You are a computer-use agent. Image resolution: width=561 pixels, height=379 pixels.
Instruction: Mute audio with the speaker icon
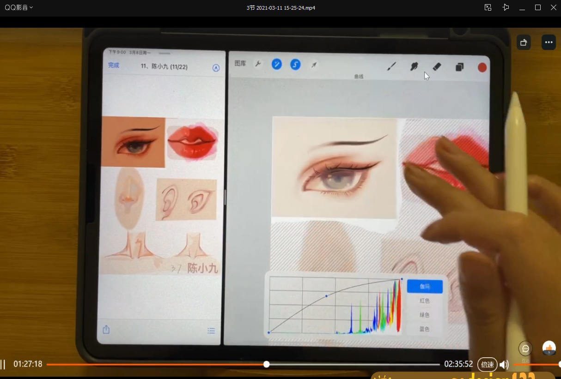point(504,365)
